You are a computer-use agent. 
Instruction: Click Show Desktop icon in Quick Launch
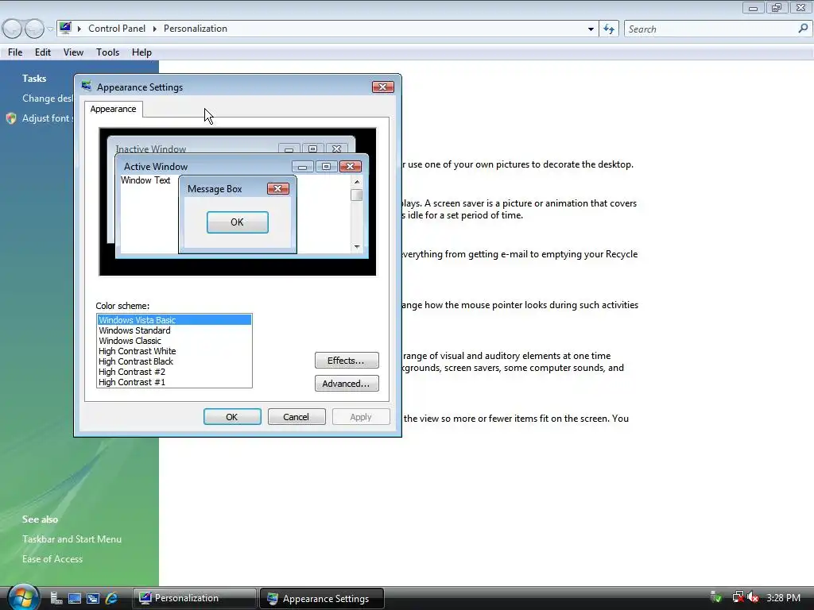click(75, 599)
